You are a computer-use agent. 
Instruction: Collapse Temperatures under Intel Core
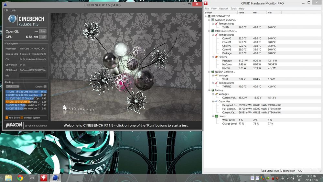click(213, 35)
